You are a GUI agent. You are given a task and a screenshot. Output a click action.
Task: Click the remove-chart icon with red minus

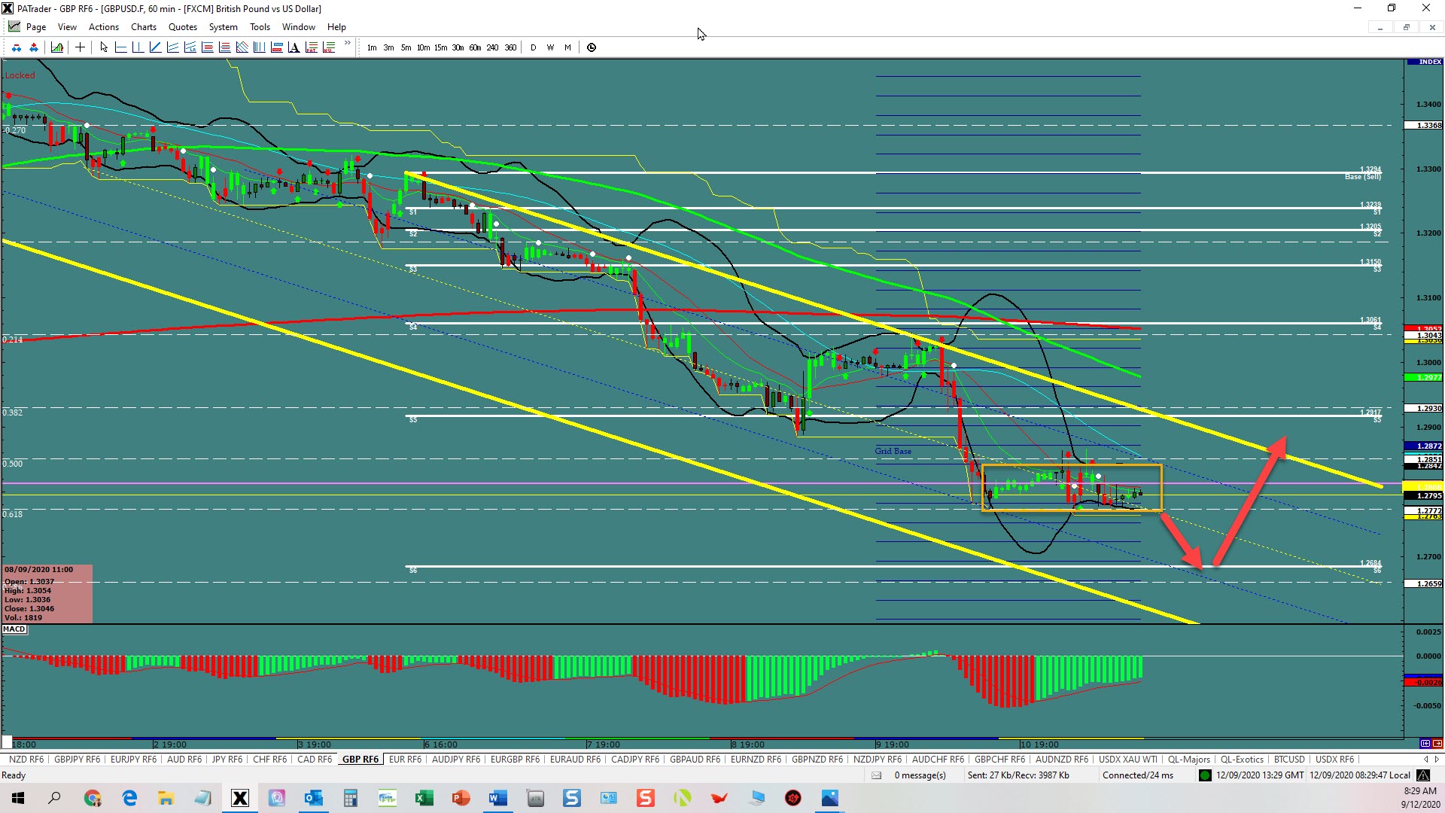(x=17, y=47)
